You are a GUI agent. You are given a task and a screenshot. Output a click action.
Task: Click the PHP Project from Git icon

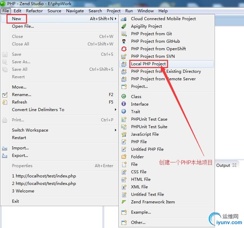click(124, 34)
